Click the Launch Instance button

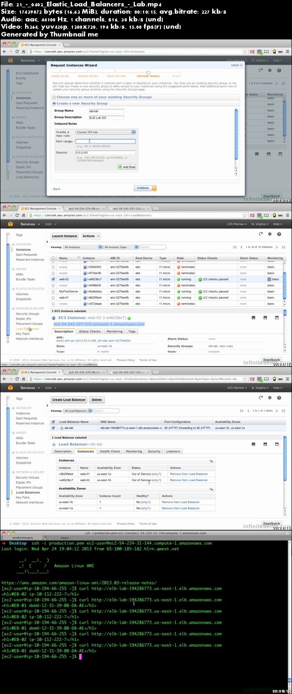click(x=64, y=236)
